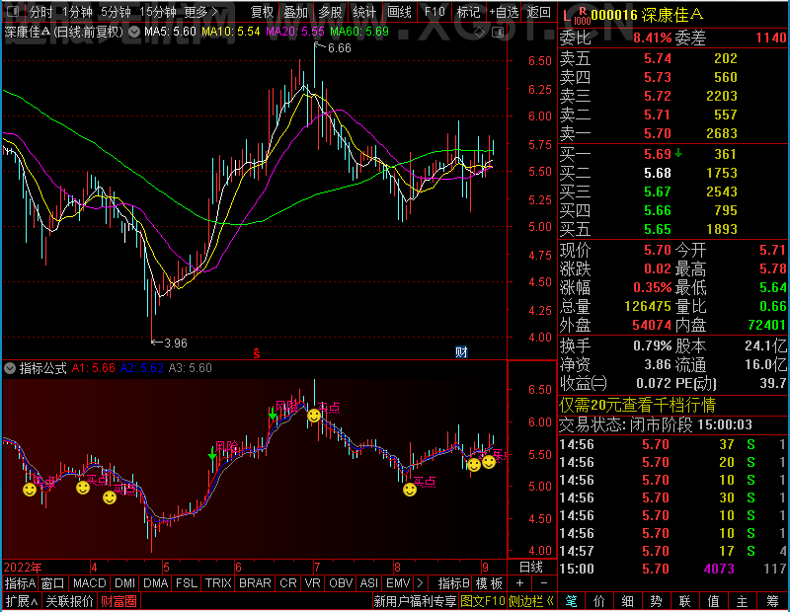Click 标记 to mark the stock
The image size is (790, 612).
[x=468, y=11]
